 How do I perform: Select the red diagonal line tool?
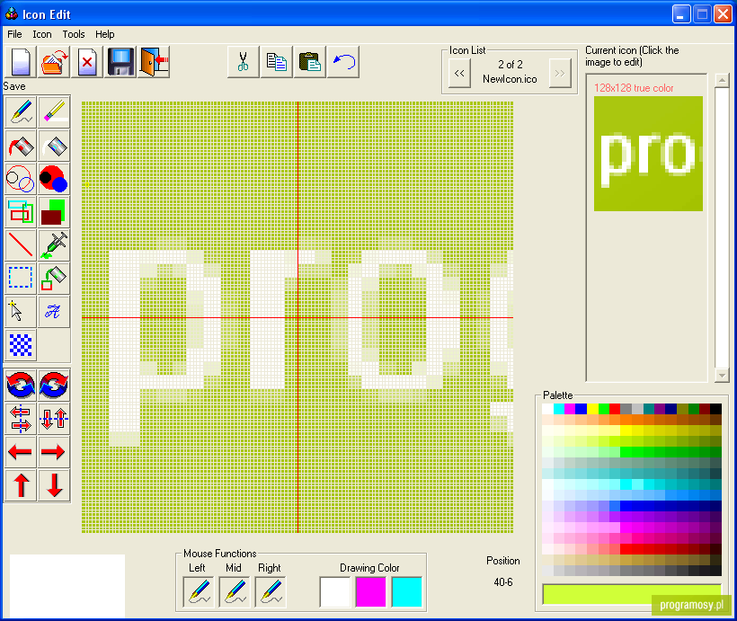(x=21, y=245)
